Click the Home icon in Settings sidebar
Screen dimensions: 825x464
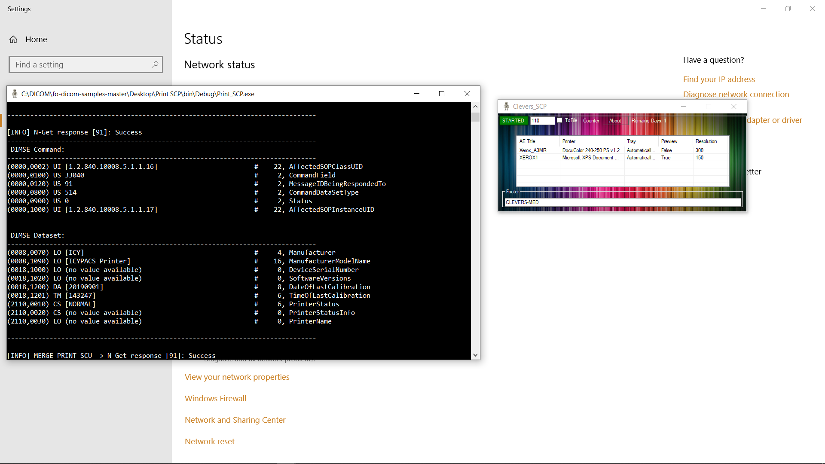click(13, 40)
